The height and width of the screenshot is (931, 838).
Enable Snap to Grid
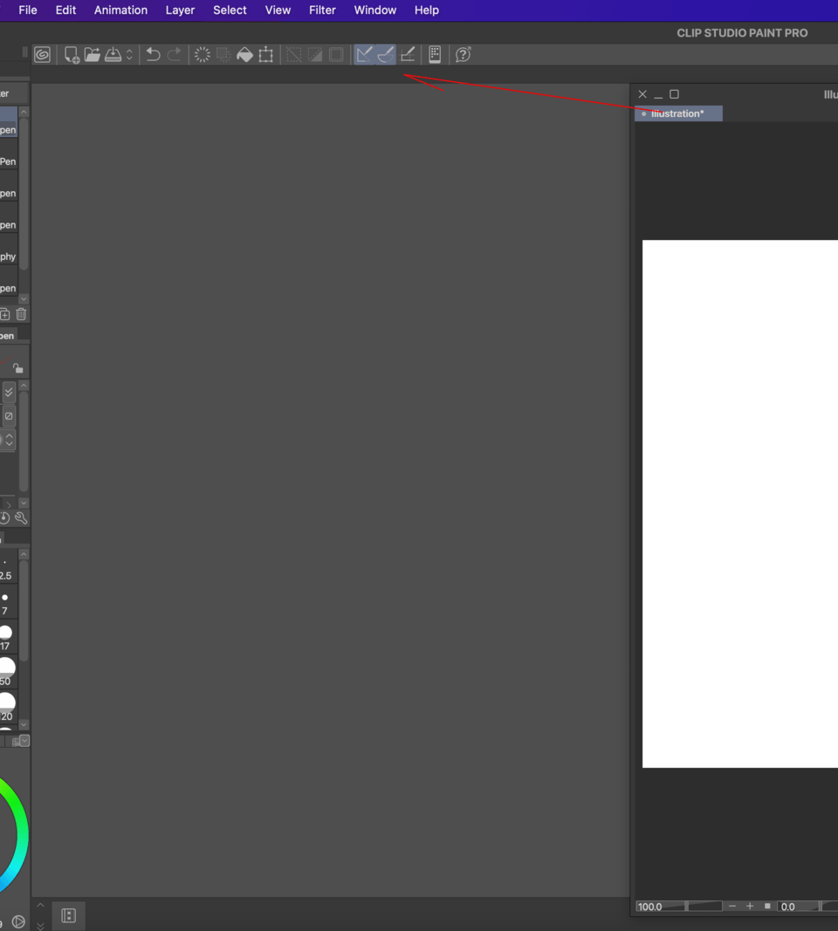click(408, 54)
